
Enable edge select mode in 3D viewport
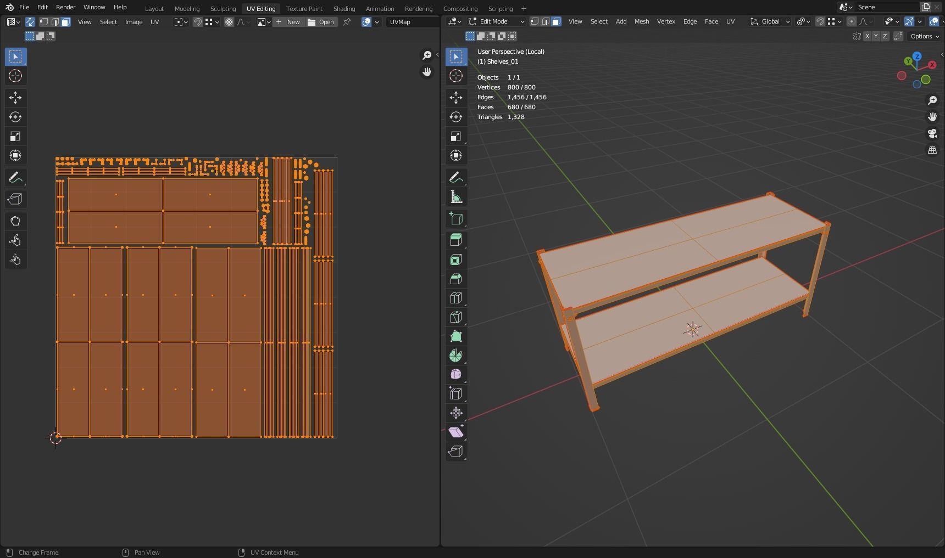pyautogui.click(x=545, y=21)
